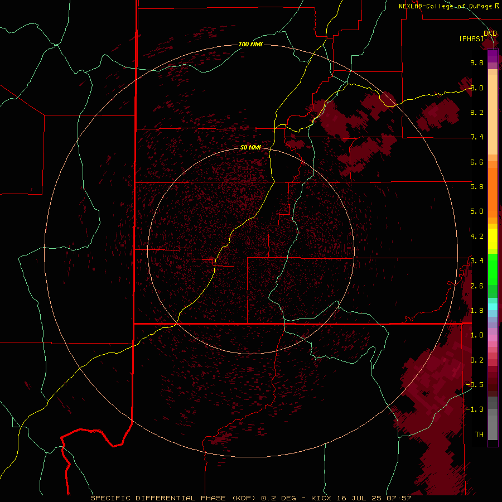Click the 5.8 scale value
Viewport: 502px width, 502px height.
click(x=477, y=187)
